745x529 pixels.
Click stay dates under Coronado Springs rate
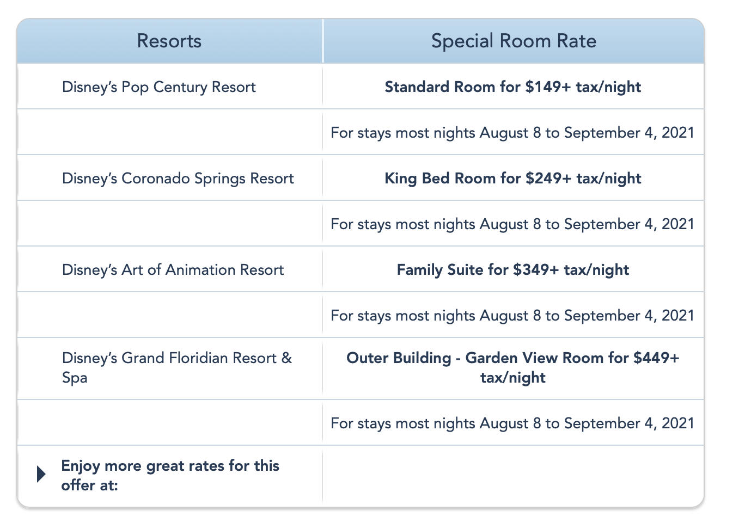513,224
